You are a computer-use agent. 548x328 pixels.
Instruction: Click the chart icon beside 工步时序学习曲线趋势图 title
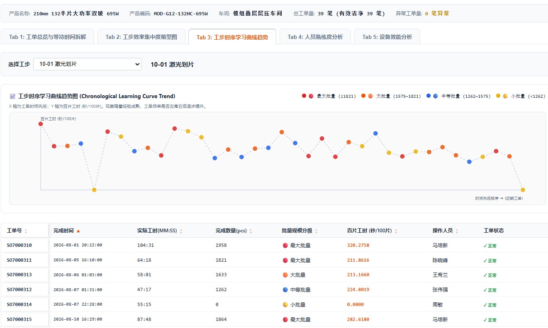(12, 96)
